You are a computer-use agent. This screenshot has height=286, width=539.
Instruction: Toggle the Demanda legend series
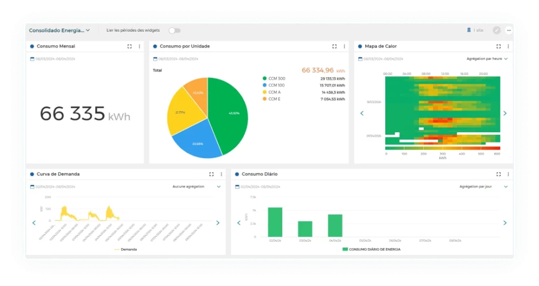pyautogui.click(x=125, y=249)
